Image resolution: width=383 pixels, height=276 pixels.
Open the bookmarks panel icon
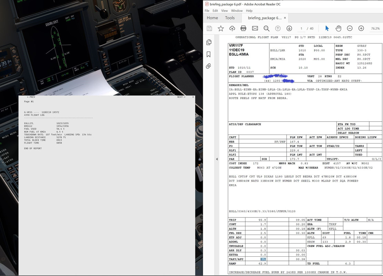pyautogui.click(x=209, y=54)
